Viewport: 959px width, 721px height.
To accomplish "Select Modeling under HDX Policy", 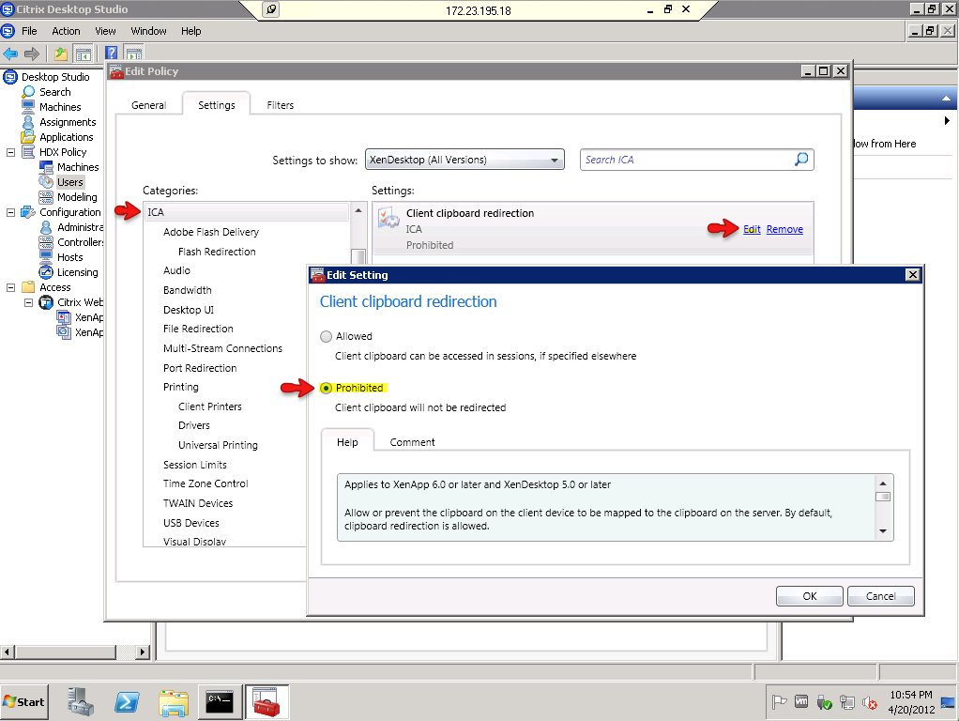I will click(x=76, y=197).
